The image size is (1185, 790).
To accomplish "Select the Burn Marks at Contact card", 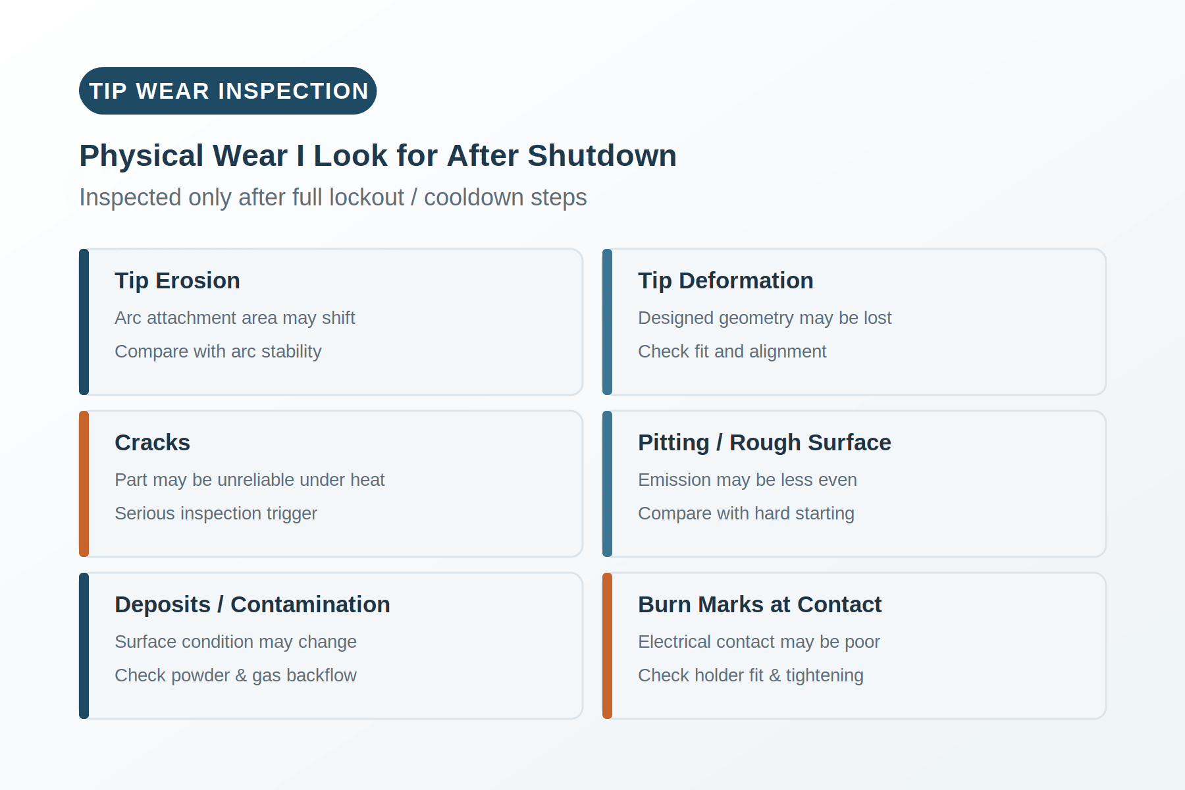I will tap(855, 646).
